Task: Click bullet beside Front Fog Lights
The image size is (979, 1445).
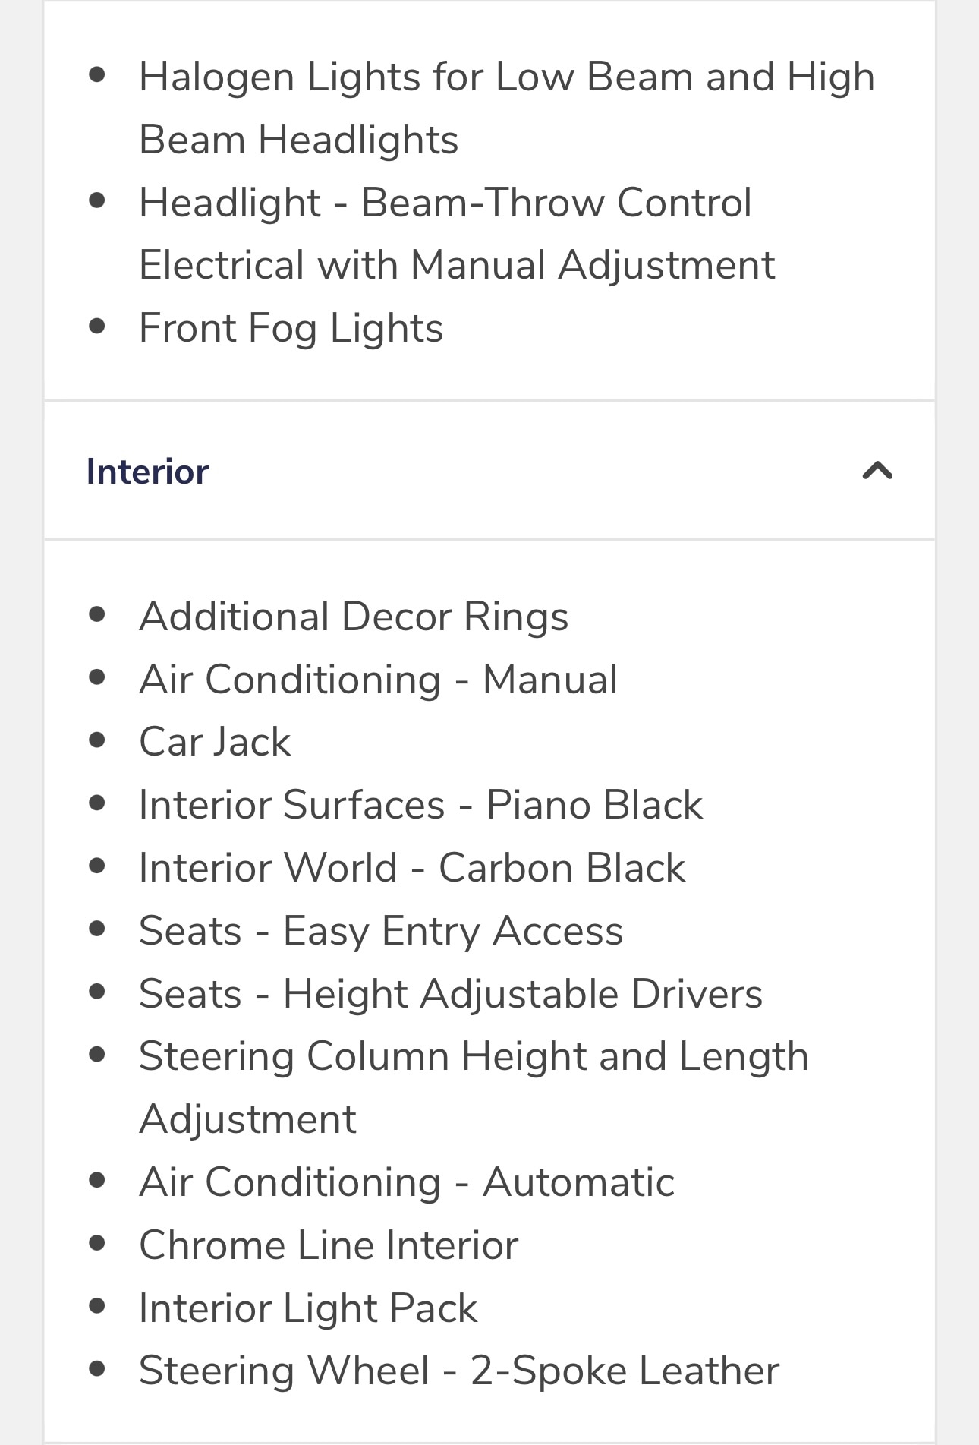Action: pyautogui.click(x=96, y=326)
